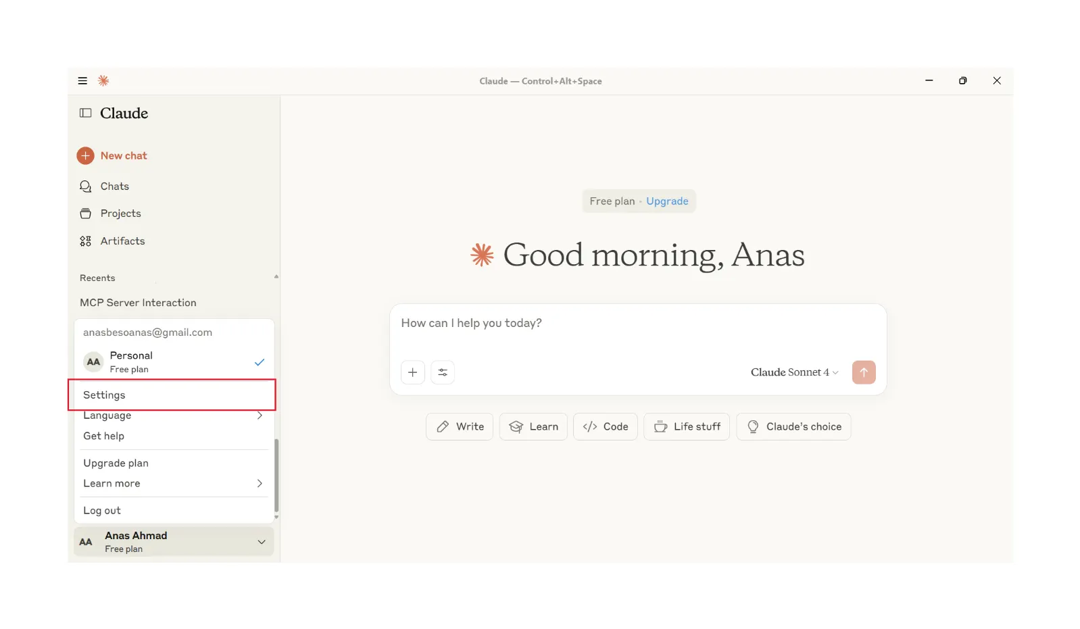Open Projects from the sidebar
The width and height of the screenshot is (1080, 629).
[x=120, y=213]
